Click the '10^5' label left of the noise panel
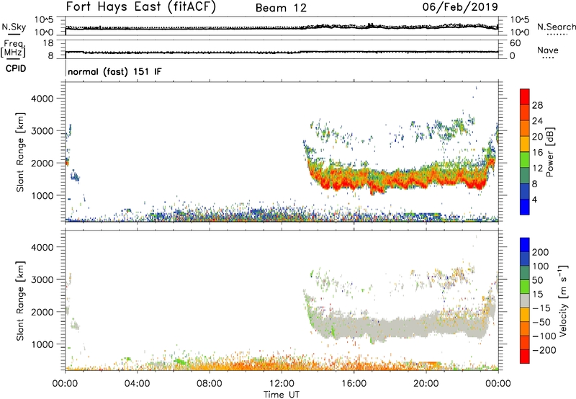Image resolution: width=576 pixels, height=399 pixels. 44,20
